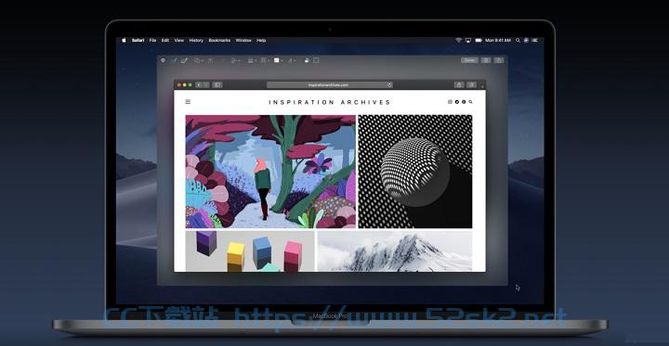Select the Draw brush tool in the markup toolbar
This screenshot has width=669, height=346.
[184, 60]
